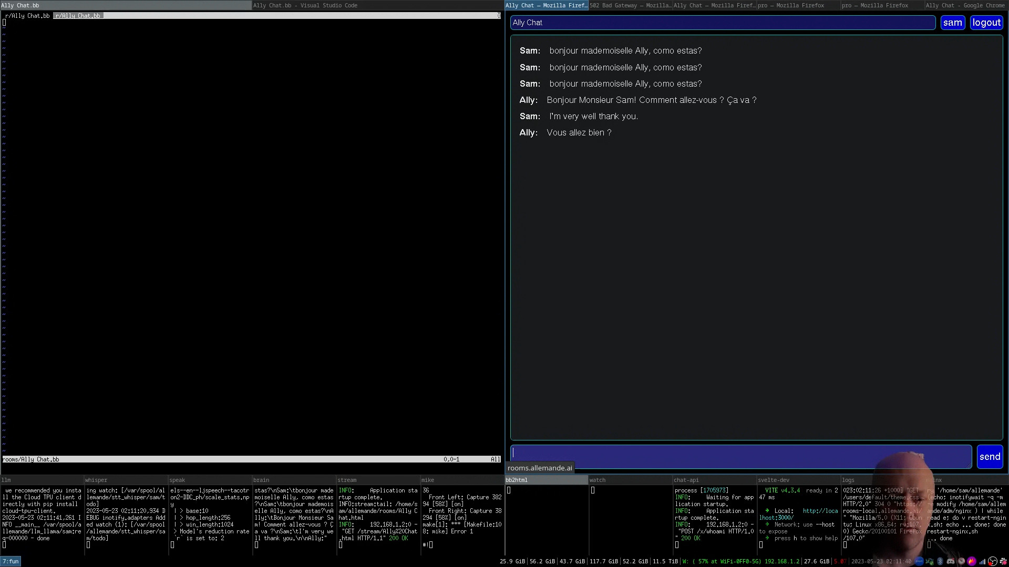Select the active Ally Chat Mozilla Firefox tab
The height and width of the screenshot is (567, 1009).
tap(546, 5)
